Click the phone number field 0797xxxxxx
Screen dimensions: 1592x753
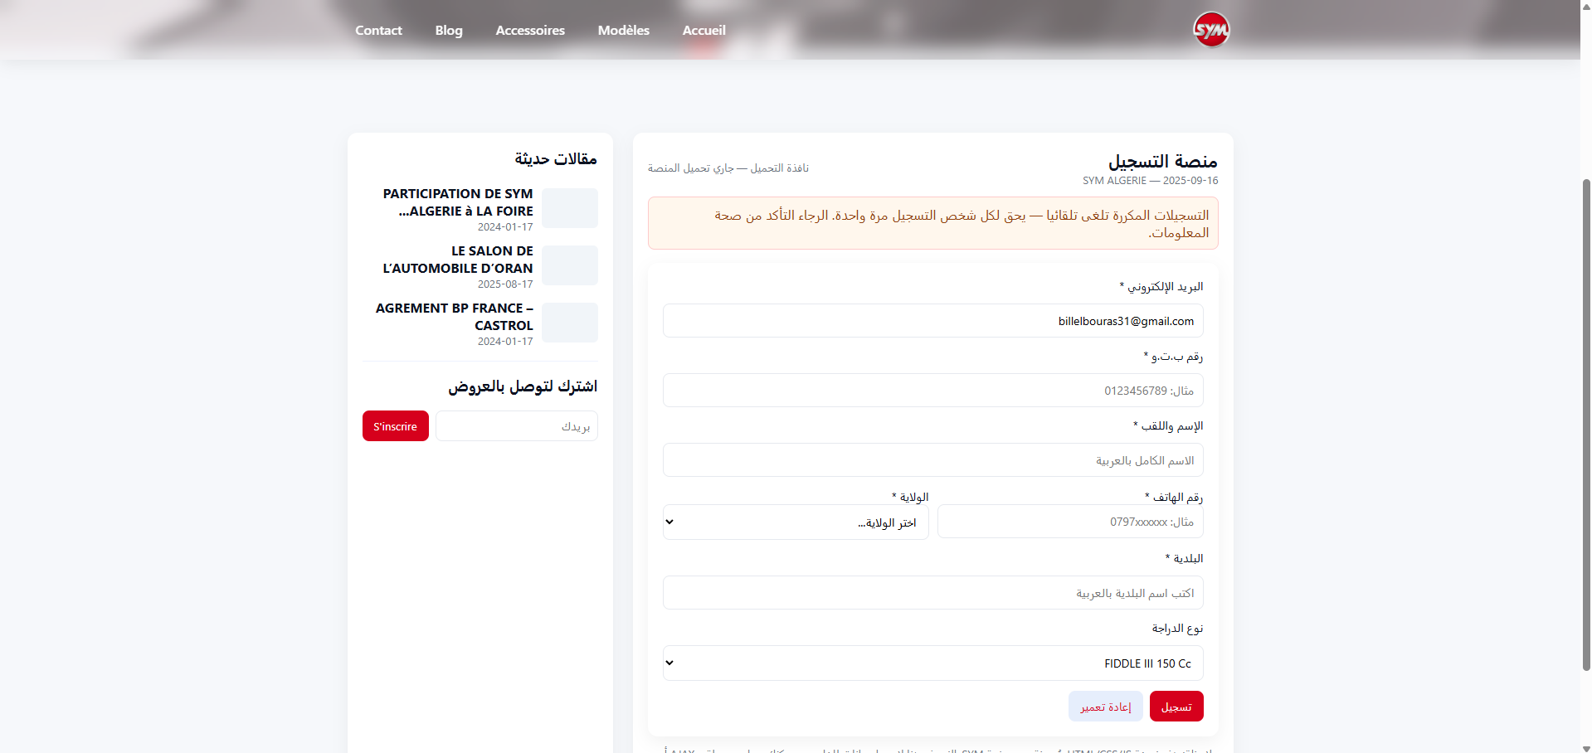(x=1069, y=522)
